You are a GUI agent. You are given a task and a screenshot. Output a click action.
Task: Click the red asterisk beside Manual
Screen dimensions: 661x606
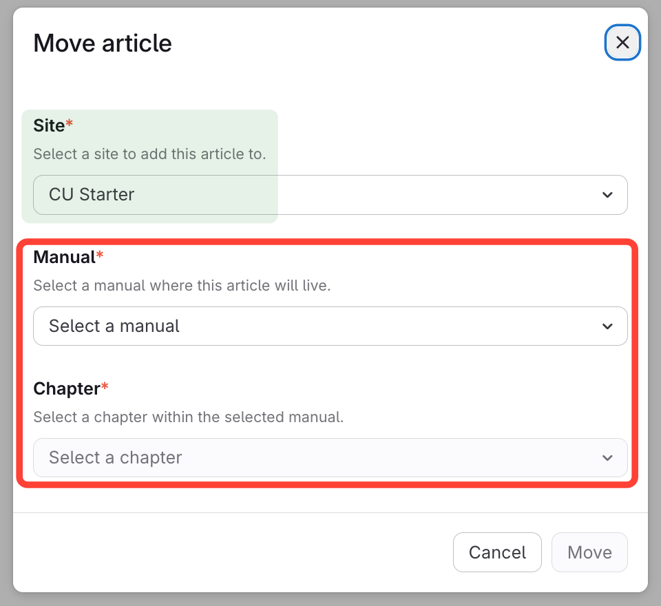(100, 257)
